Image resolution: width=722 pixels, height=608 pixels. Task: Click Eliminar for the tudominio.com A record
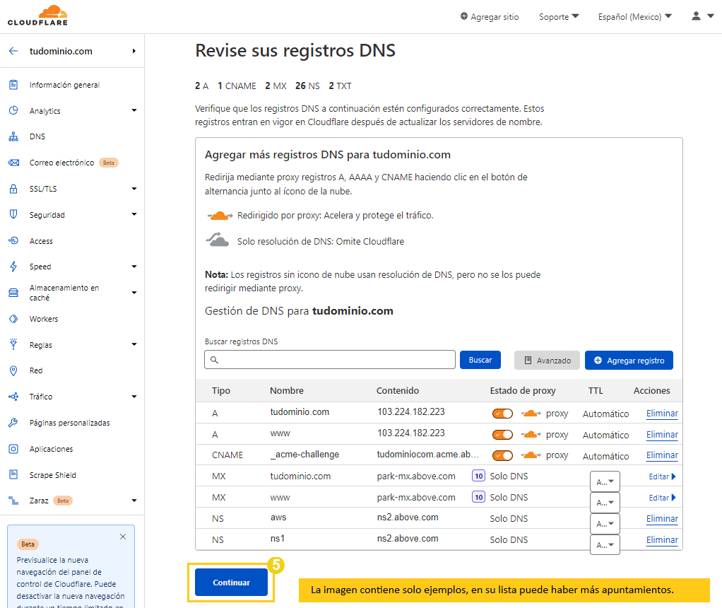662,414
